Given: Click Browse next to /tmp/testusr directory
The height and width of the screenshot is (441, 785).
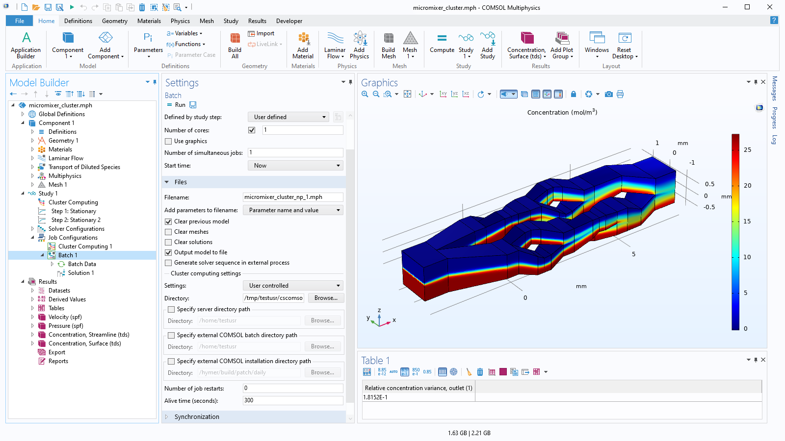Looking at the screenshot, I should point(326,298).
